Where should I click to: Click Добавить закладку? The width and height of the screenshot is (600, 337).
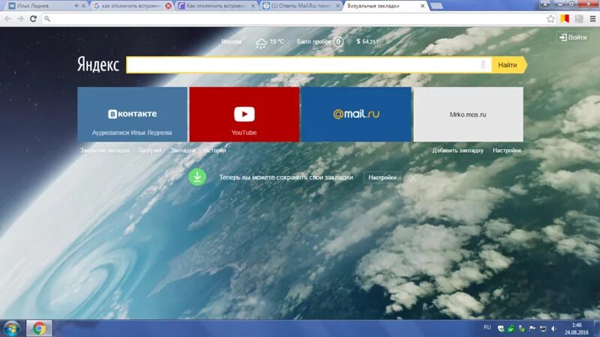[457, 151]
